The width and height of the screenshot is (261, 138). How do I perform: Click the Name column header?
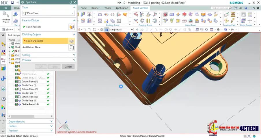(12, 40)
